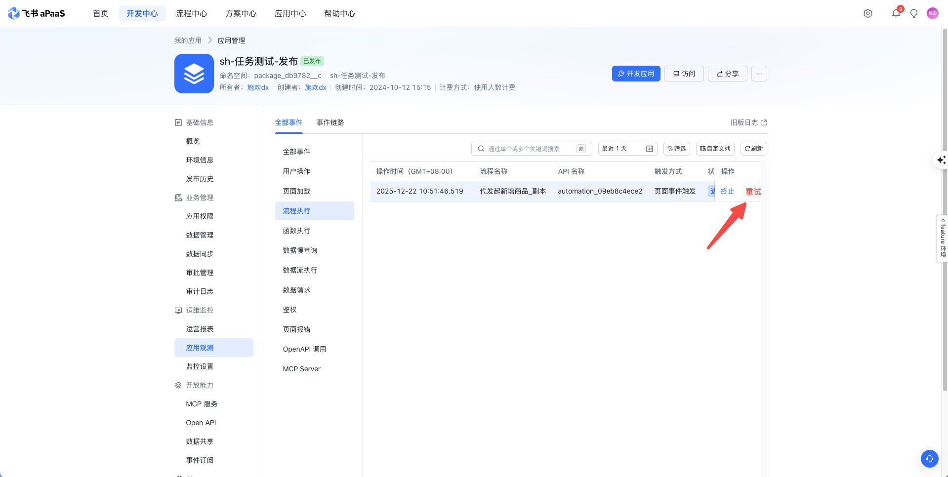
Task: Open the user avatar menu
Action: click(x=933, y=13)
